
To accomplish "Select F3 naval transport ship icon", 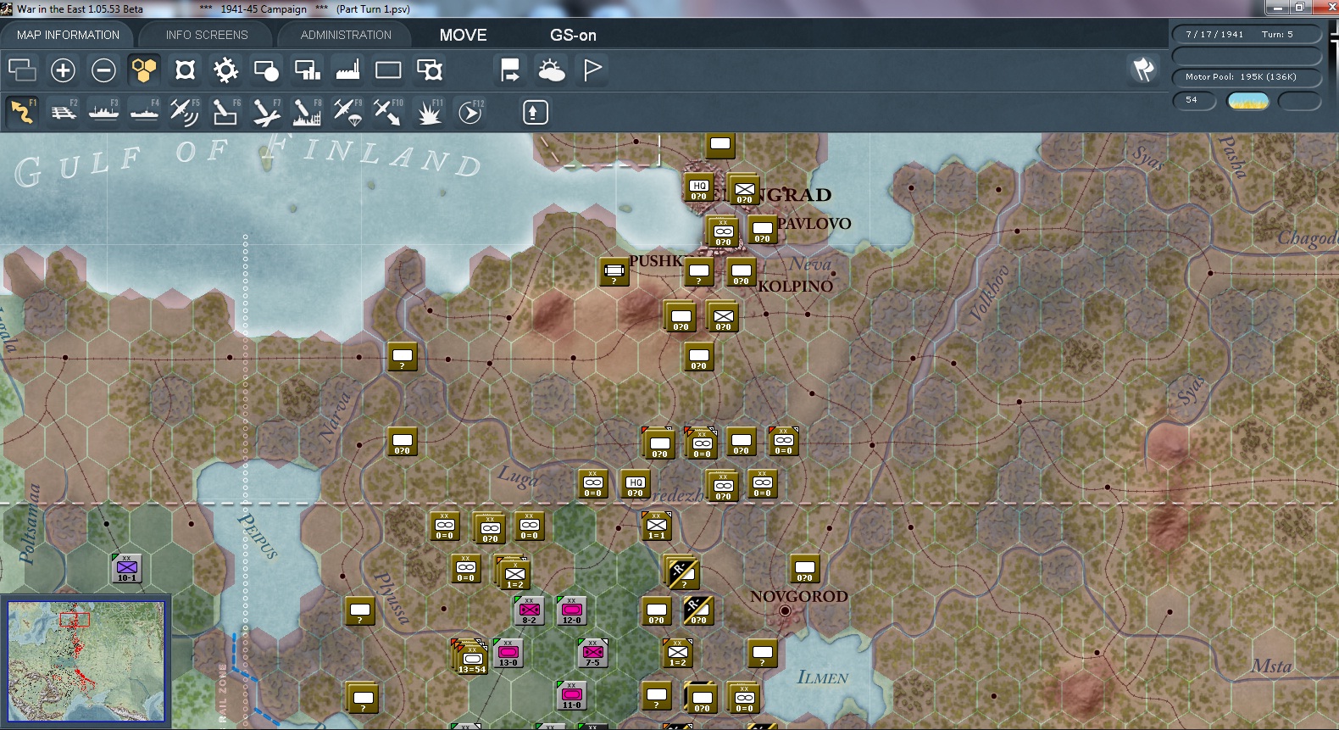I will tap(104, 112).
